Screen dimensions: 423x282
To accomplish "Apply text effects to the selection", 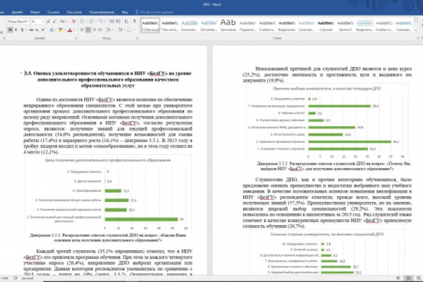I will coord(51,30).
